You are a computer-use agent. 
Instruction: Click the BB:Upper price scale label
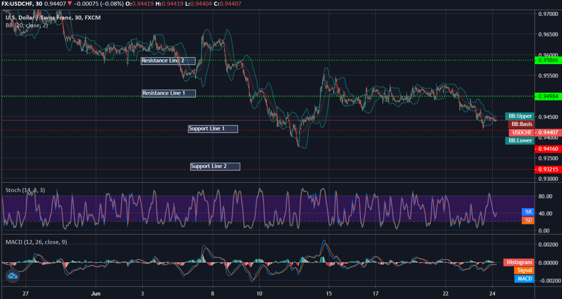(520, 116)
